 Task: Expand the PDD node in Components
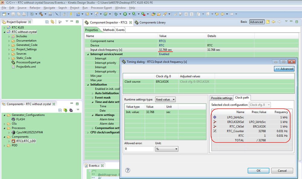(x=5, y=145)
